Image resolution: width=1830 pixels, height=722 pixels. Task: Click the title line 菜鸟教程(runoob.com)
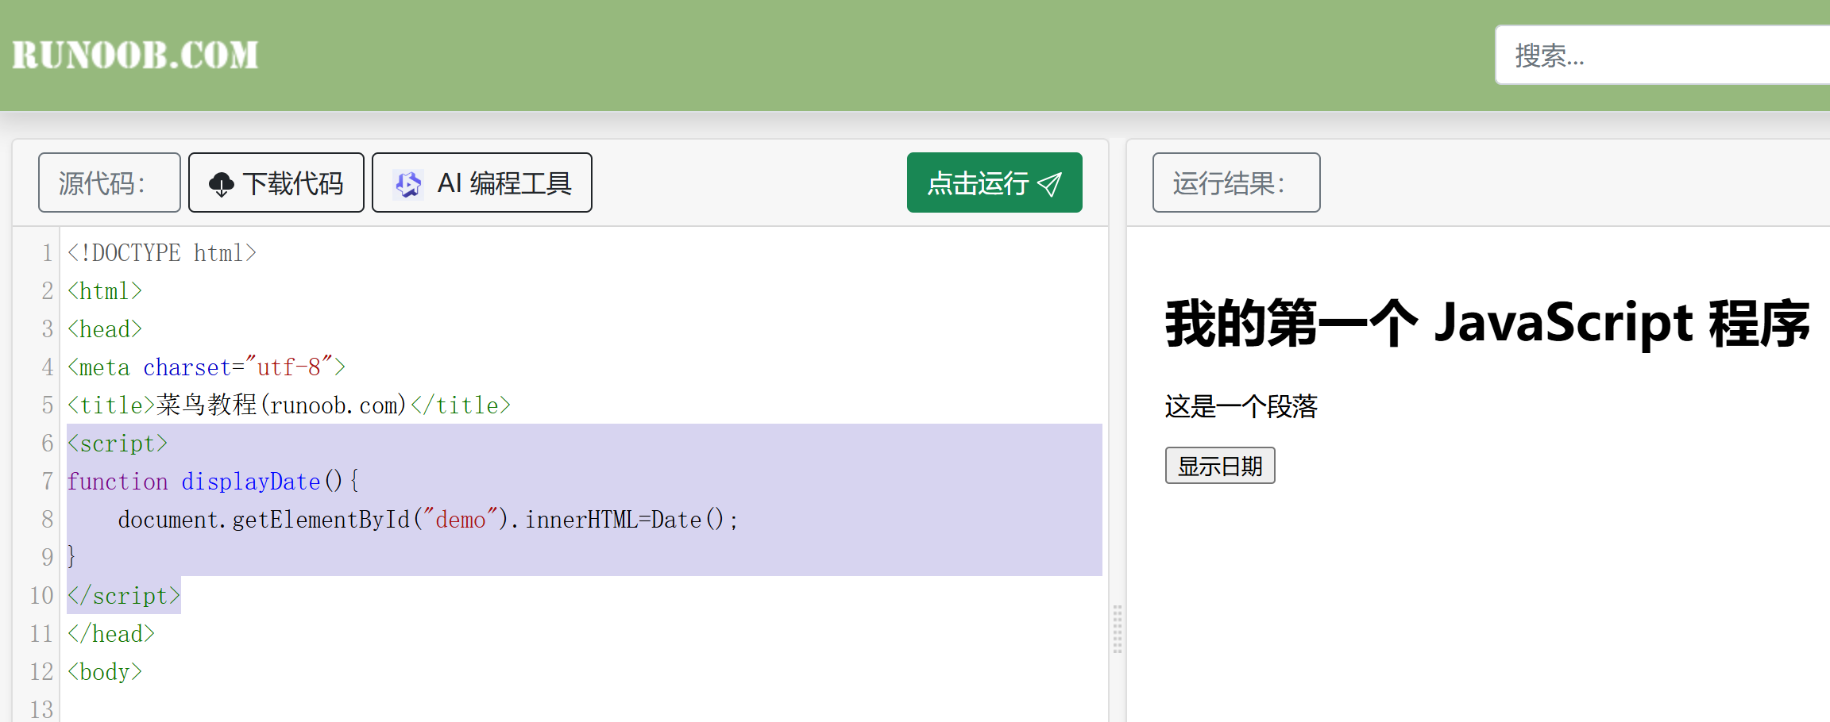pos(289,405)
